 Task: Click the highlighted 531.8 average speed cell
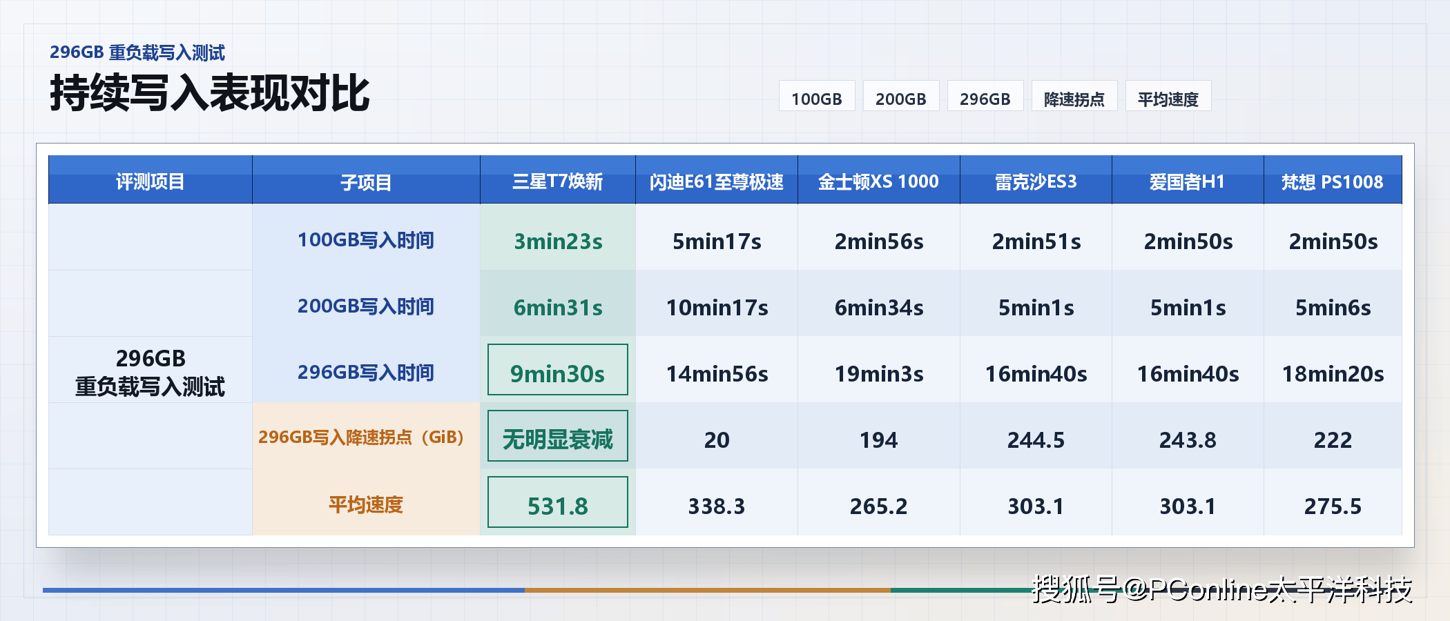point(558,502)
